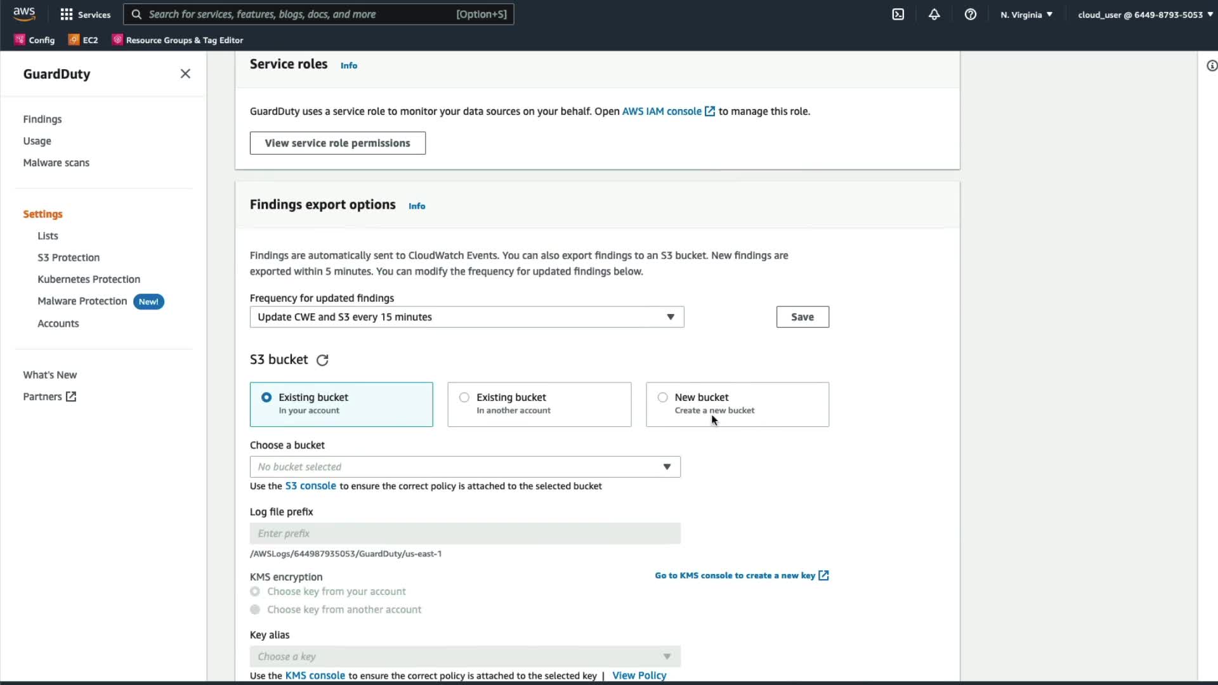This screenshot has height=685, width=1218.
Task: Go to S3 Protection settings
Action: [69, 258]
